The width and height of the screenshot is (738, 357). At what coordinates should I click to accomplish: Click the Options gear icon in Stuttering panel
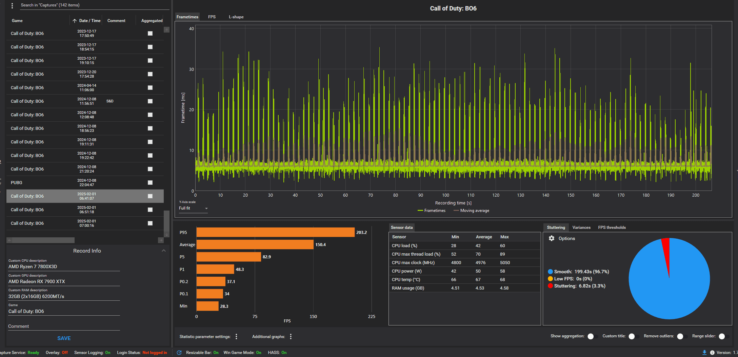(x=552, y=238)
